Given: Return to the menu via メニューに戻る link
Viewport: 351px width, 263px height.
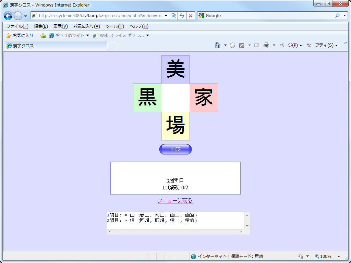Looking at the screenshot, I should click(175, 201).
